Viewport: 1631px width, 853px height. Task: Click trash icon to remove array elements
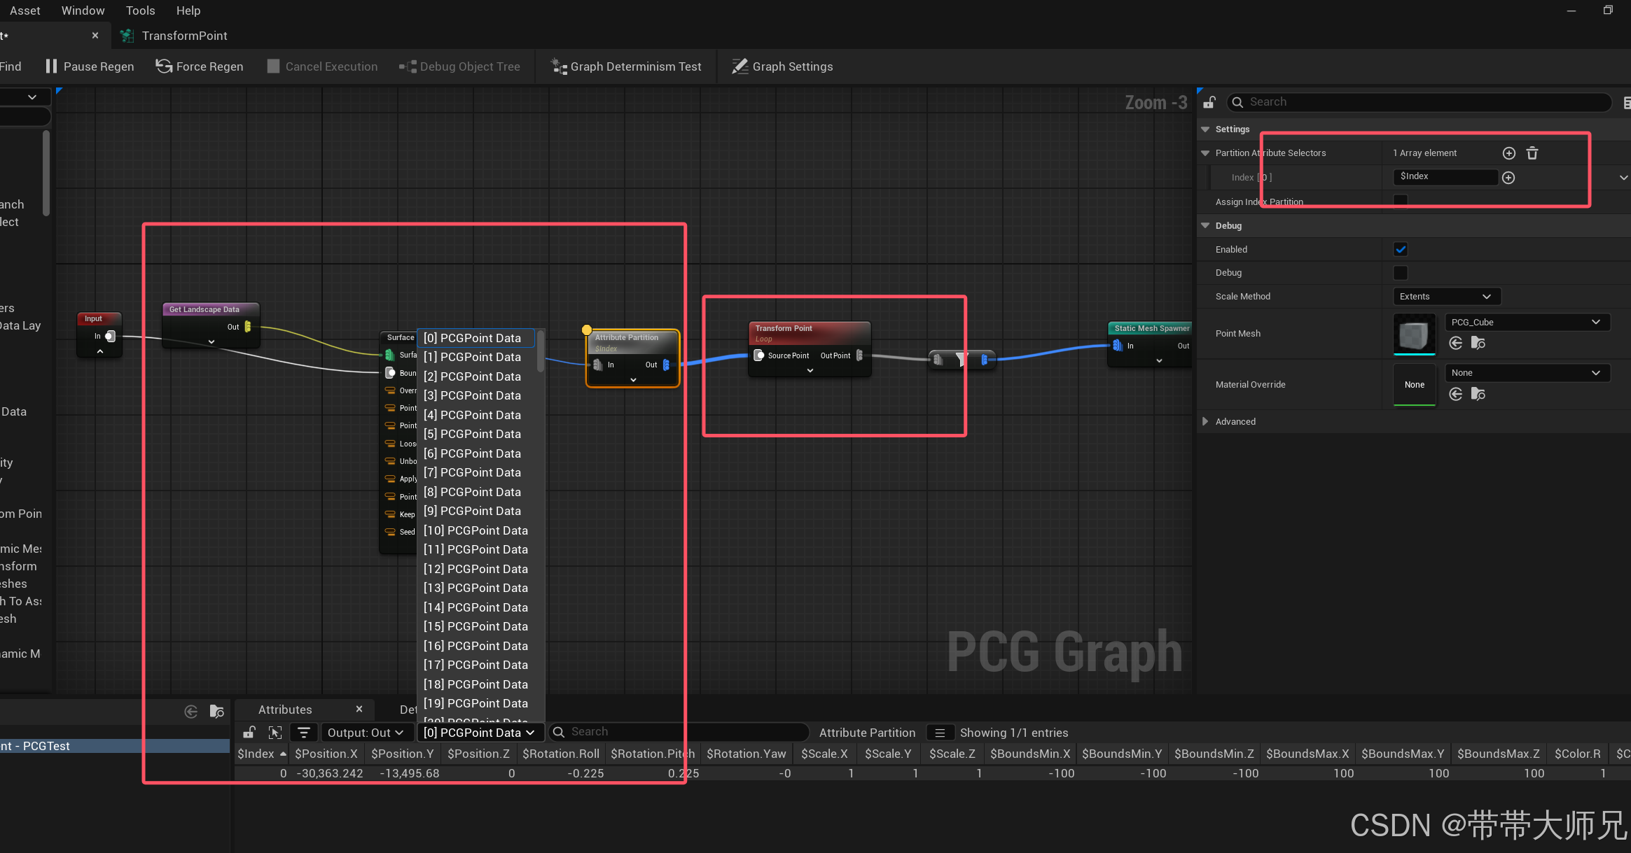(1532, 153)
